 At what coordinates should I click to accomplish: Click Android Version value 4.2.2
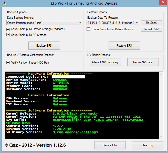point(58,126)
